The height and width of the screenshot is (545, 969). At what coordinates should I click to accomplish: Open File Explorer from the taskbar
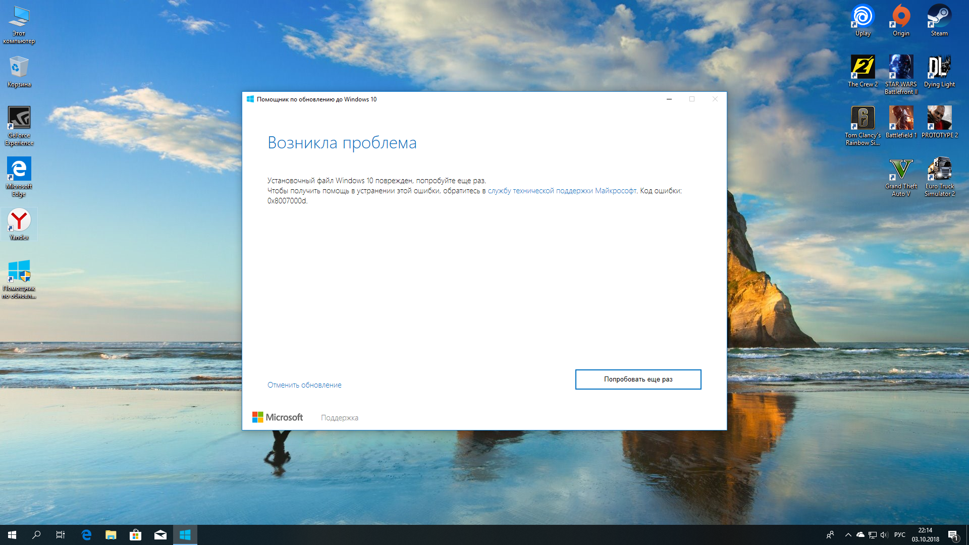tap(111, 535)
